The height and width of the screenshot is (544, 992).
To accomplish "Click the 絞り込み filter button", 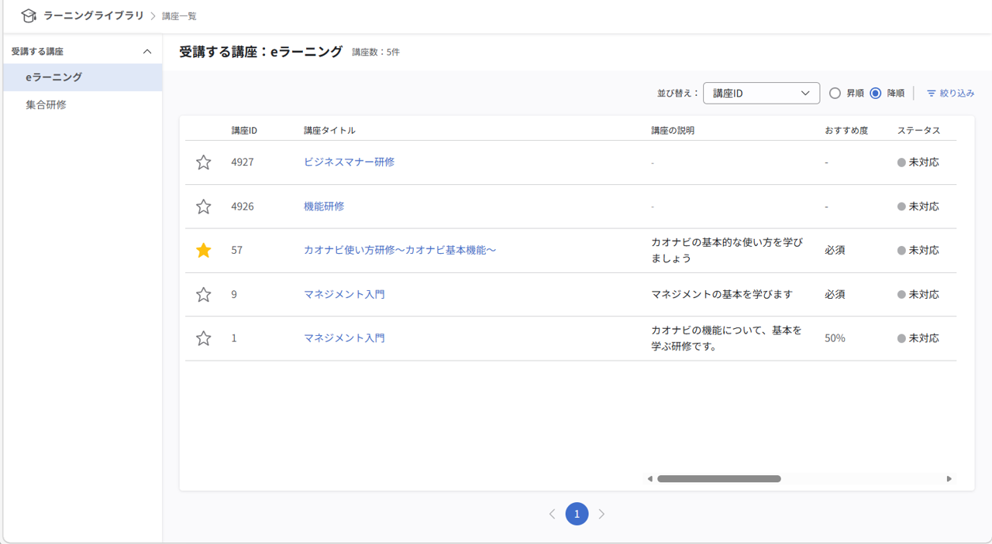I will pyautogui.click(x=950, y=93).
